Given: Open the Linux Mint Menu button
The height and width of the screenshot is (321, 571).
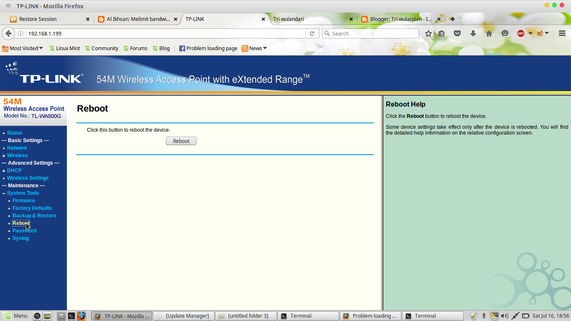Looking at the screenshot, I should click(15, 316).
